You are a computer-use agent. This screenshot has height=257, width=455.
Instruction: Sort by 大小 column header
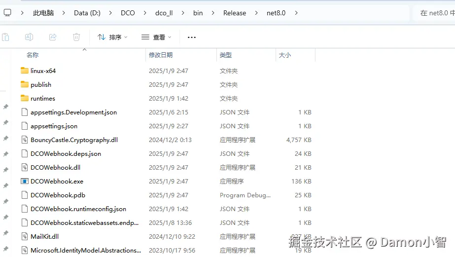(284, 55)
